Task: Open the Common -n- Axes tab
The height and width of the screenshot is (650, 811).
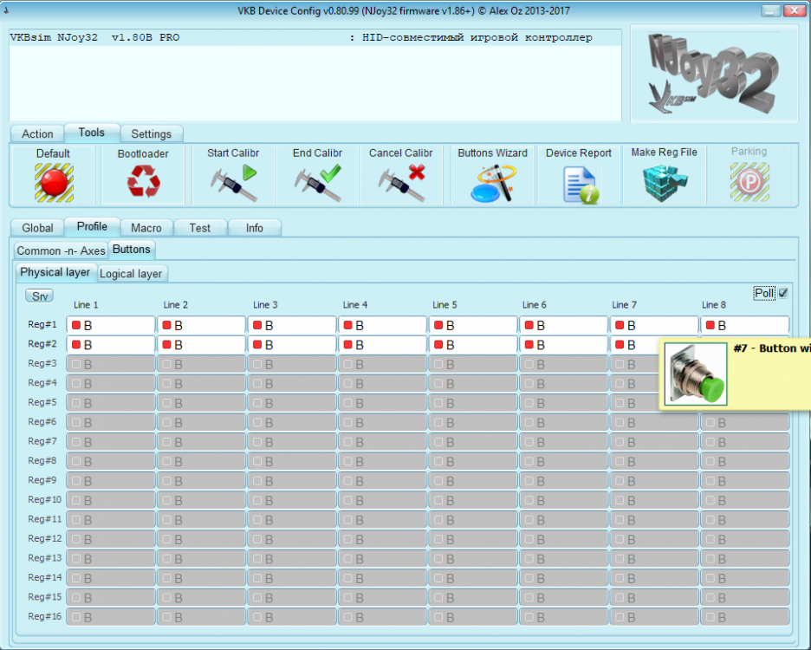Action: click(x=61, y=250)
